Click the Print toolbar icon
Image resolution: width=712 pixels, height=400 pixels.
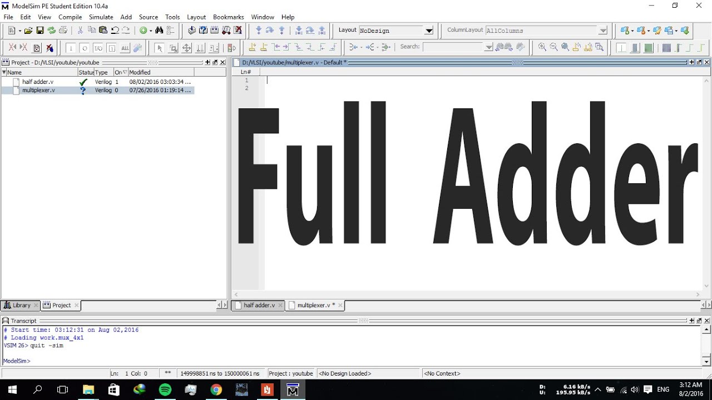coord(63,31)
